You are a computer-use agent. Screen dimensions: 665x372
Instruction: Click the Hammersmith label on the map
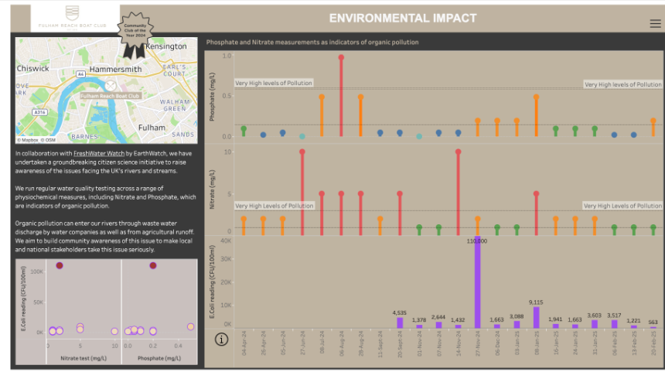pyautogui.click(x=115, y=69)
